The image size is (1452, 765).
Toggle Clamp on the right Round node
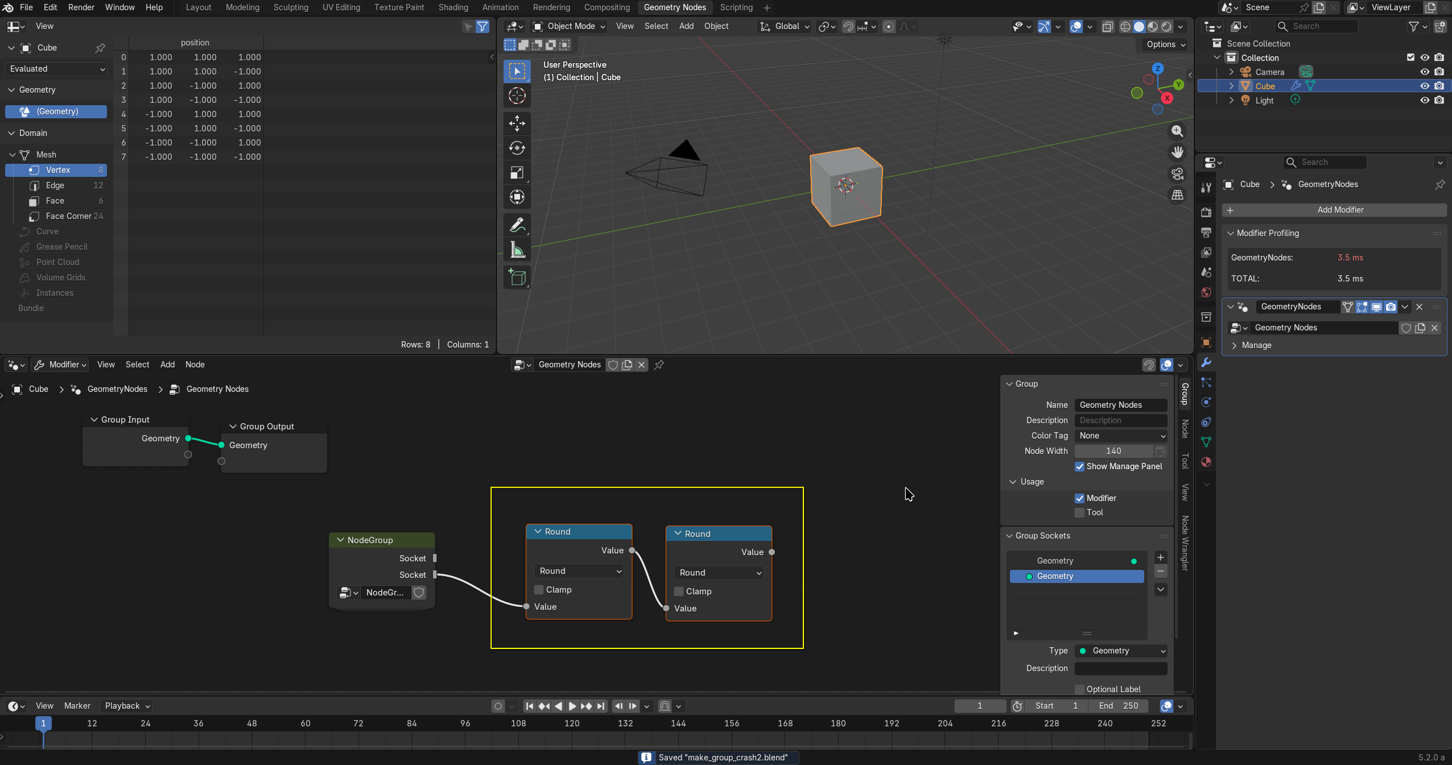(679, 592)
